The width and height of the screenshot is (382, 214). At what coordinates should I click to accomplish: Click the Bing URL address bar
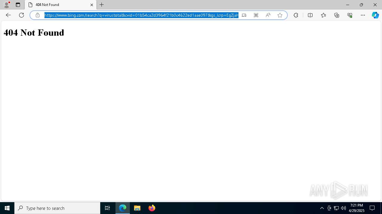coord(141,15)
